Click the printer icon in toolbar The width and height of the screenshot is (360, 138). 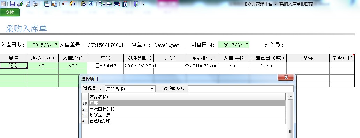36,4
